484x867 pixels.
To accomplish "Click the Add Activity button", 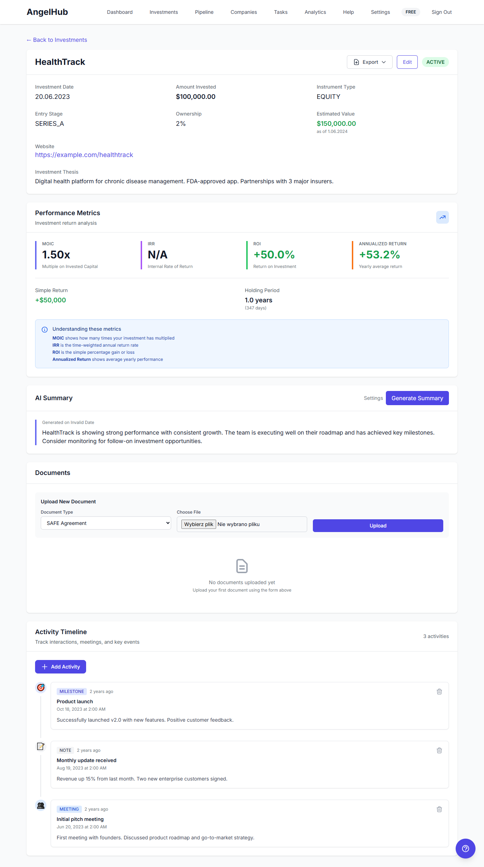I will tap(61, 667).
